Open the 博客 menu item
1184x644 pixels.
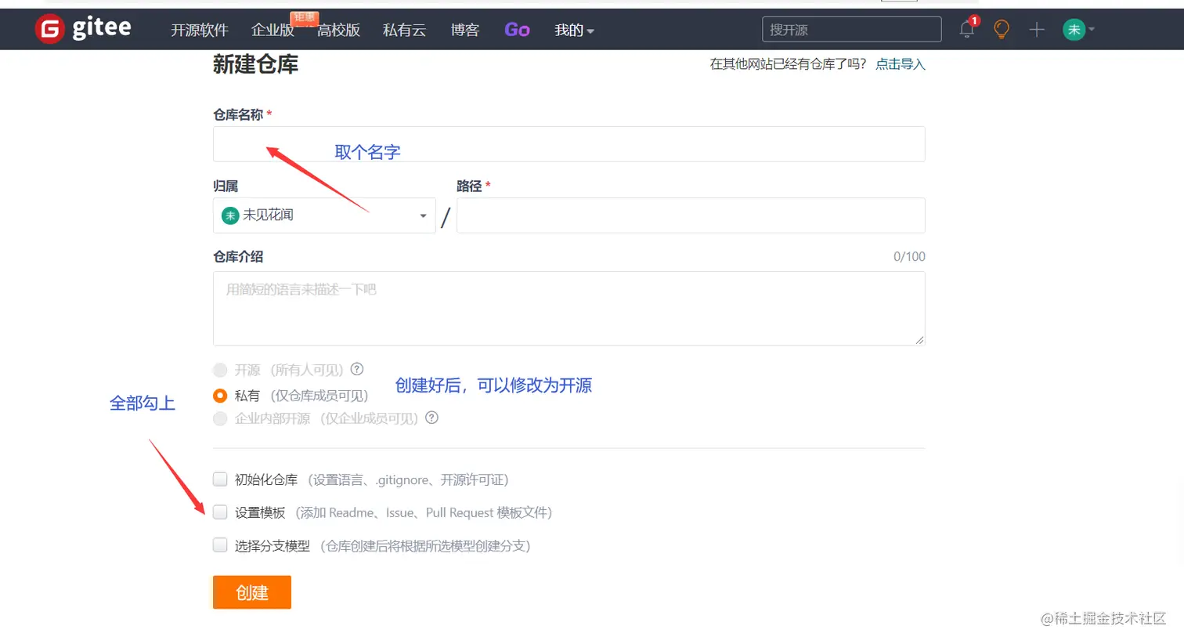[464, 30]
